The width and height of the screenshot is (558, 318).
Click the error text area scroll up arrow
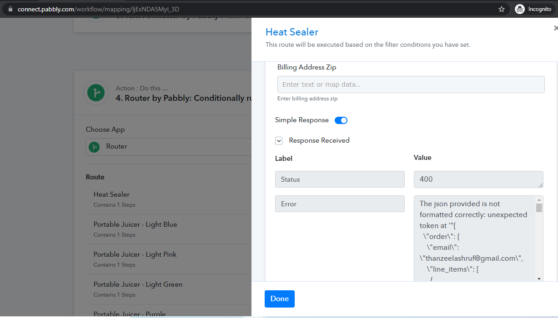539,199
